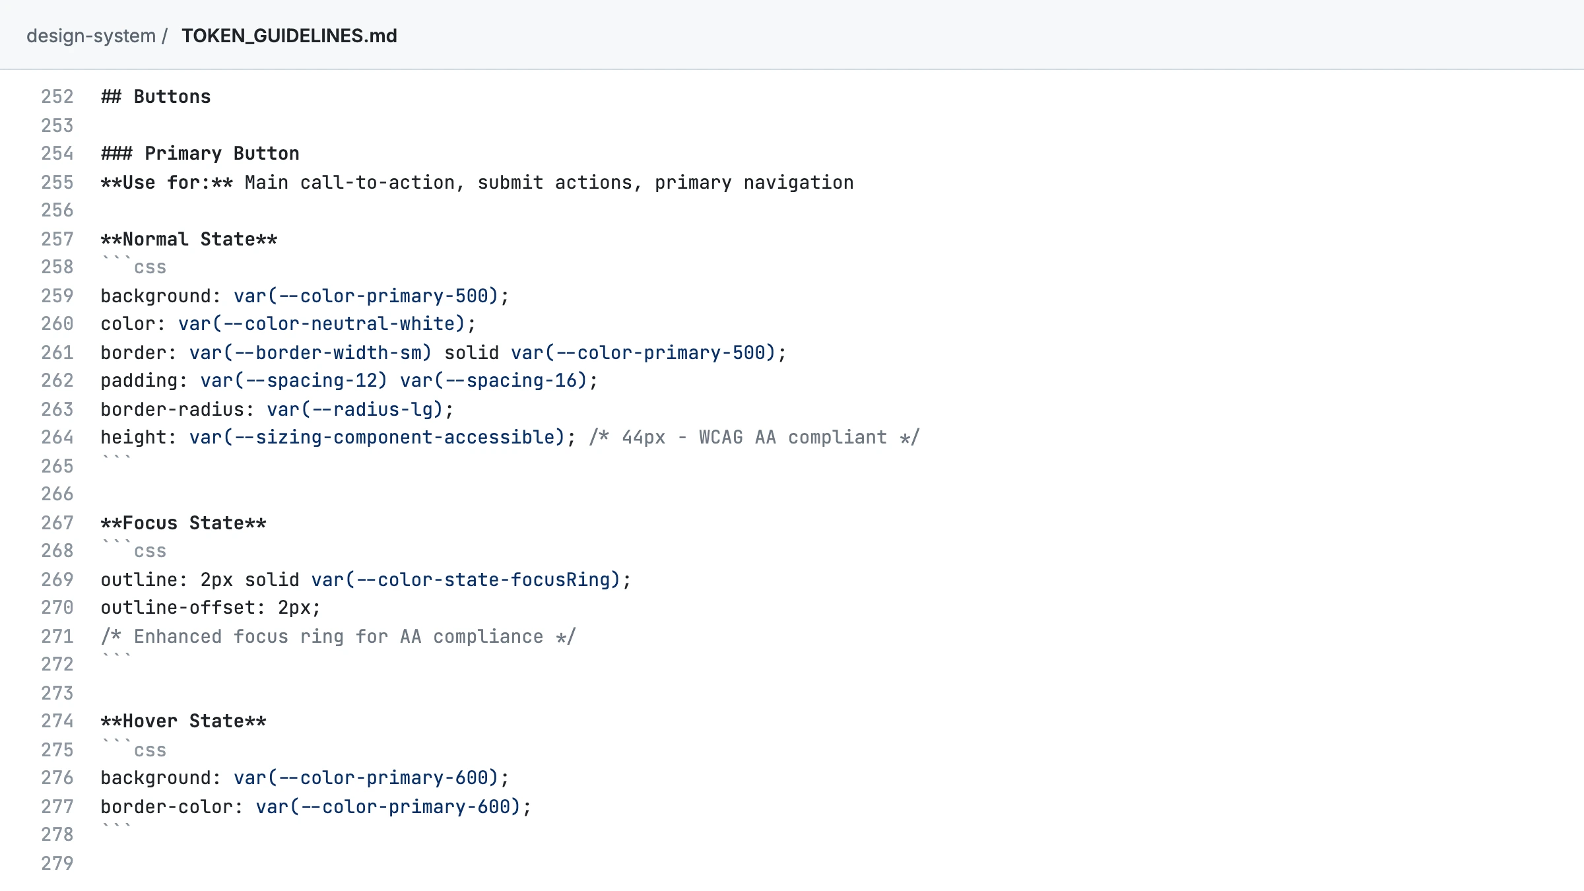The image size is (1584, 891).
Task: Click 'var(--color-state-focusRing)' token
Action: click(465, 580)
